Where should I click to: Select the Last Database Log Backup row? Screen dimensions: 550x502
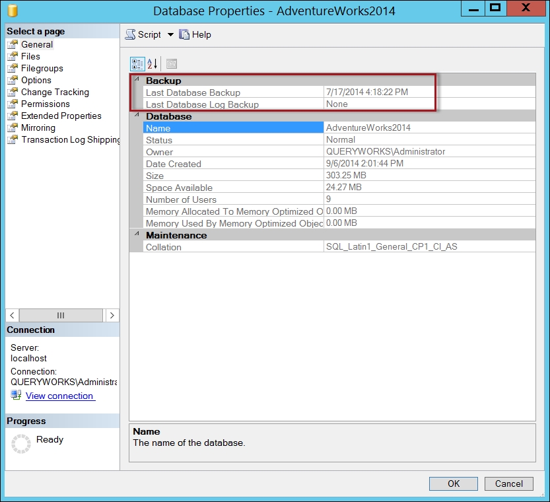(339, 104)
